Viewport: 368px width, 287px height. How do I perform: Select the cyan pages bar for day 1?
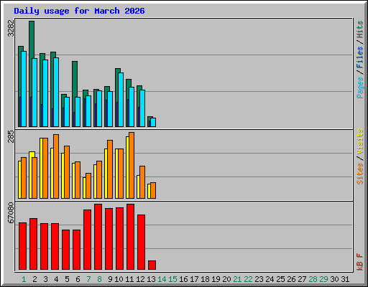pyautogui.click(x=24, y=89)
